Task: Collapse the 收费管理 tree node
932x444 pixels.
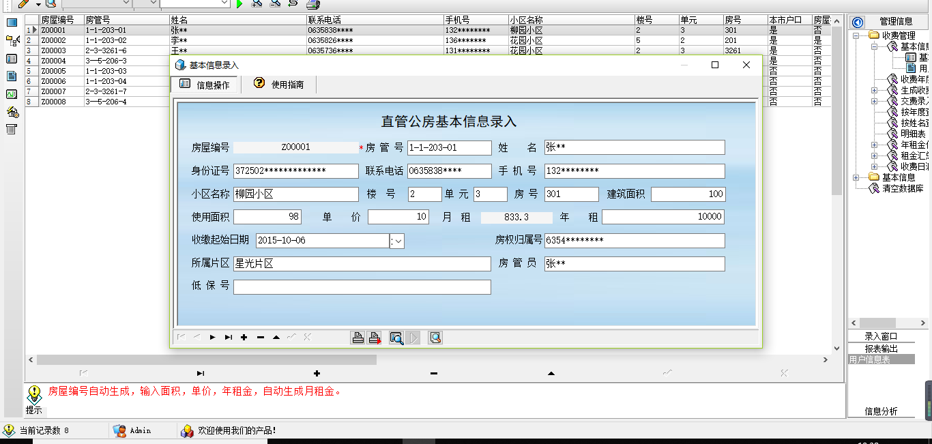Action: [x=856, y=35]
